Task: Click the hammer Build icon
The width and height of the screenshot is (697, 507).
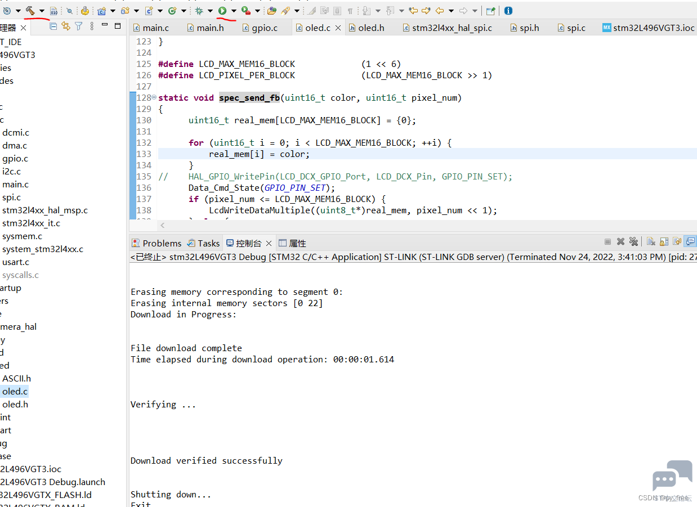Action: (30, 10)
